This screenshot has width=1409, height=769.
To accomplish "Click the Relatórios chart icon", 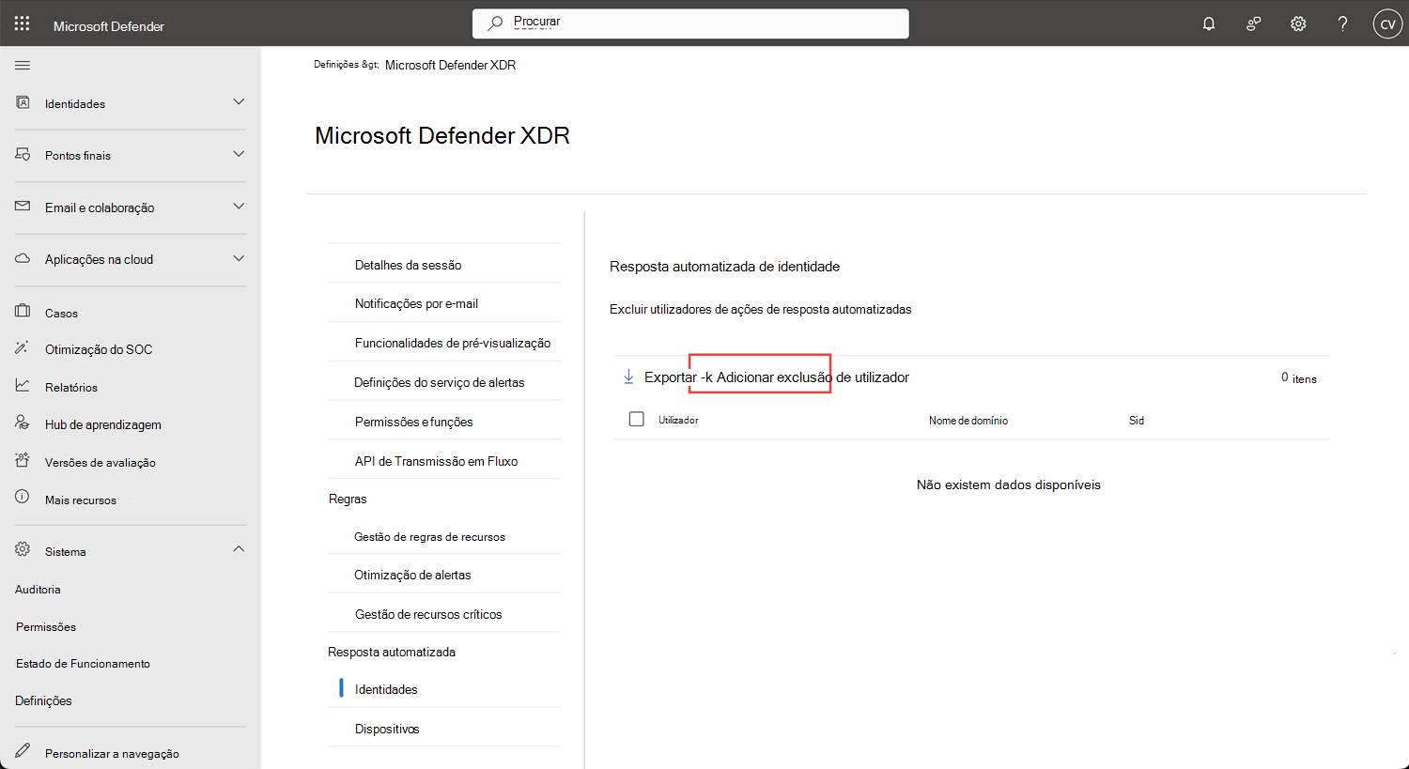I will [x=23, y=385].
